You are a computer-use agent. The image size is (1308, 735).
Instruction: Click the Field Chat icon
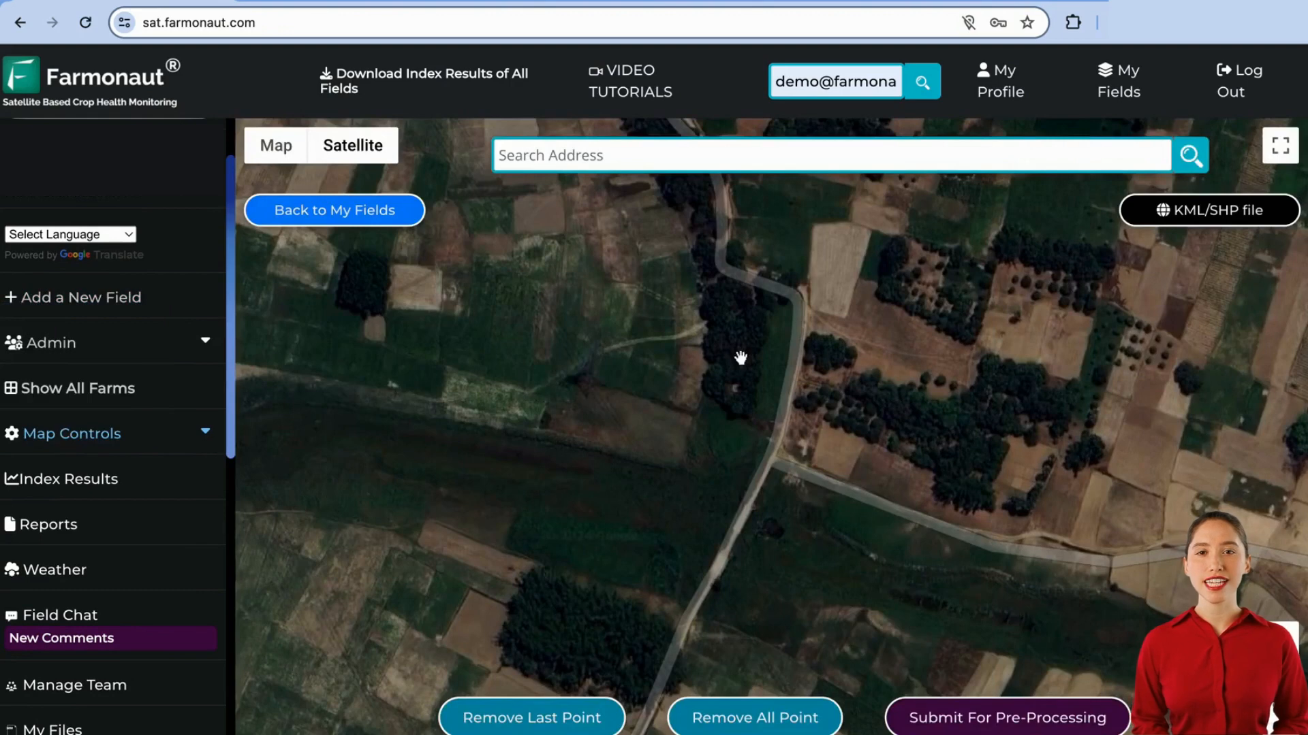[12, 615]
